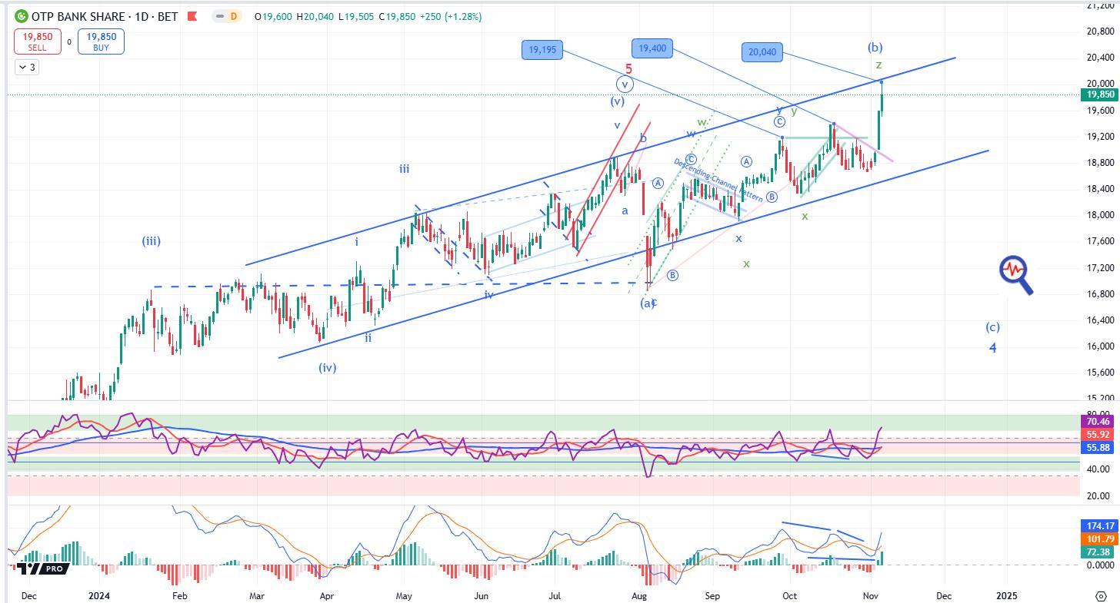Click the blue BUY 19,850 button
Viewport: 1120px width, 603px height.
[101, 41]
